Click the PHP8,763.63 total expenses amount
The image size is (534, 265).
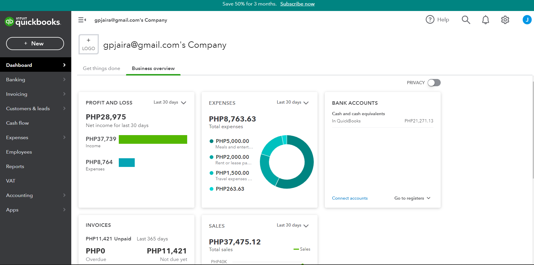[232, 119]
